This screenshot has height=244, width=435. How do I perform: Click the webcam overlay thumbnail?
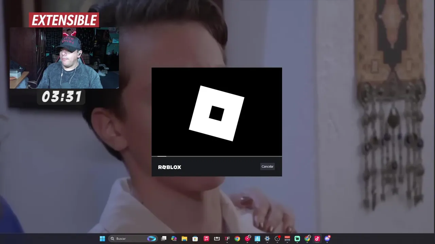coord(64,58)
